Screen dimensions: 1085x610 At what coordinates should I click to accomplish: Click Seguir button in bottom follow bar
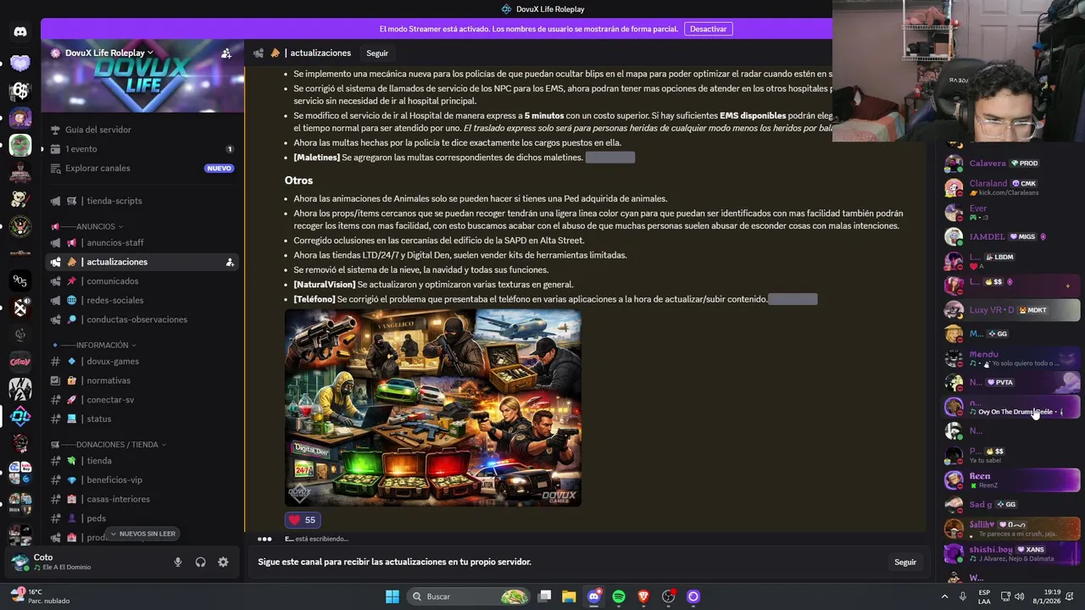coord(905,562)
